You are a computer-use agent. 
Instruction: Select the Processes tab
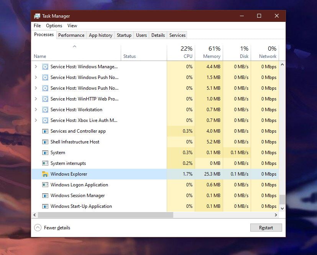click(x=44, y=35)
